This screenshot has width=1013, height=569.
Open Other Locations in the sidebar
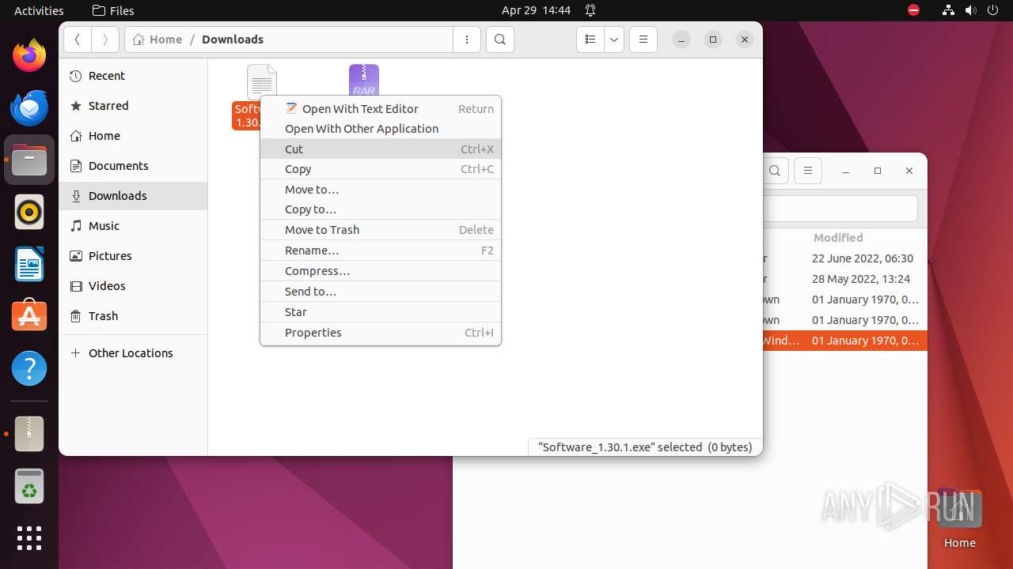133,353
